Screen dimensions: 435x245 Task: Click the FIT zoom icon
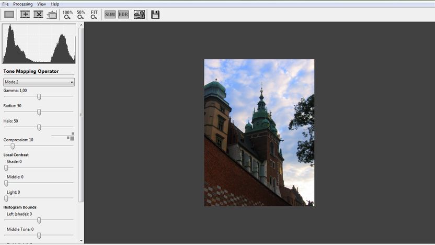94,15
